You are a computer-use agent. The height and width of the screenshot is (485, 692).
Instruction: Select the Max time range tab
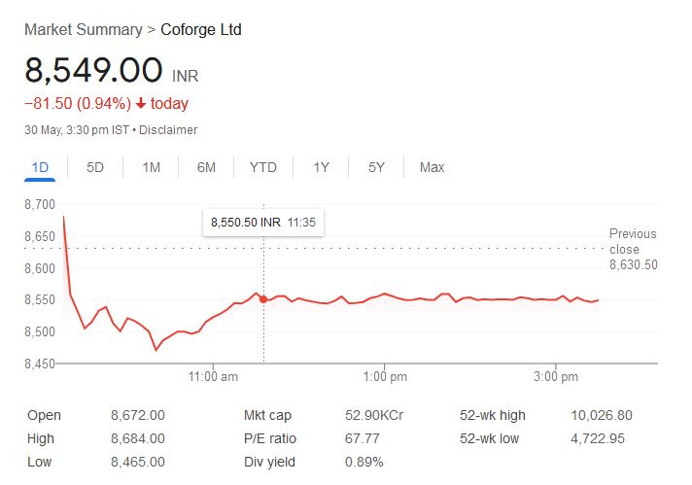pos(432,167)
